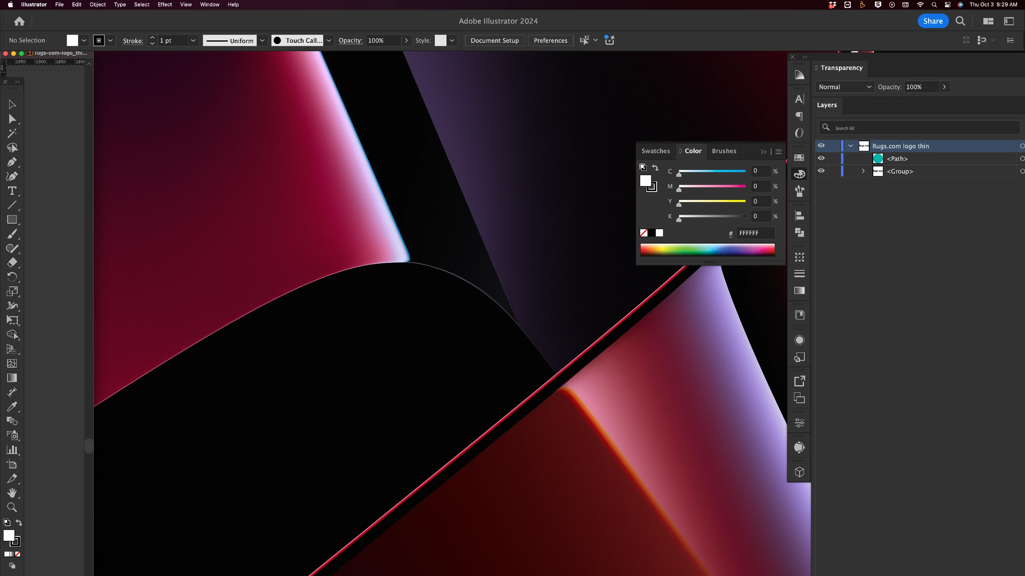Open the stroke weight dropdown
Image resolution: width=1025 pixels, height=576 pixels.
(x=193, y=40)
